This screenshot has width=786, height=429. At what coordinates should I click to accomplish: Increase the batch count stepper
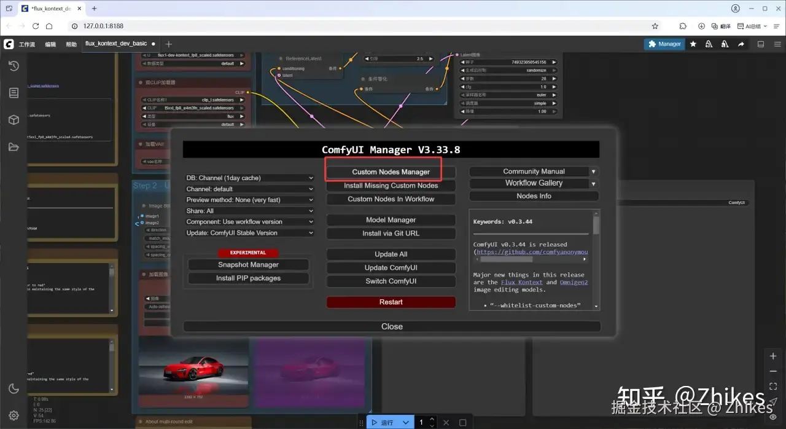(432, 419)
